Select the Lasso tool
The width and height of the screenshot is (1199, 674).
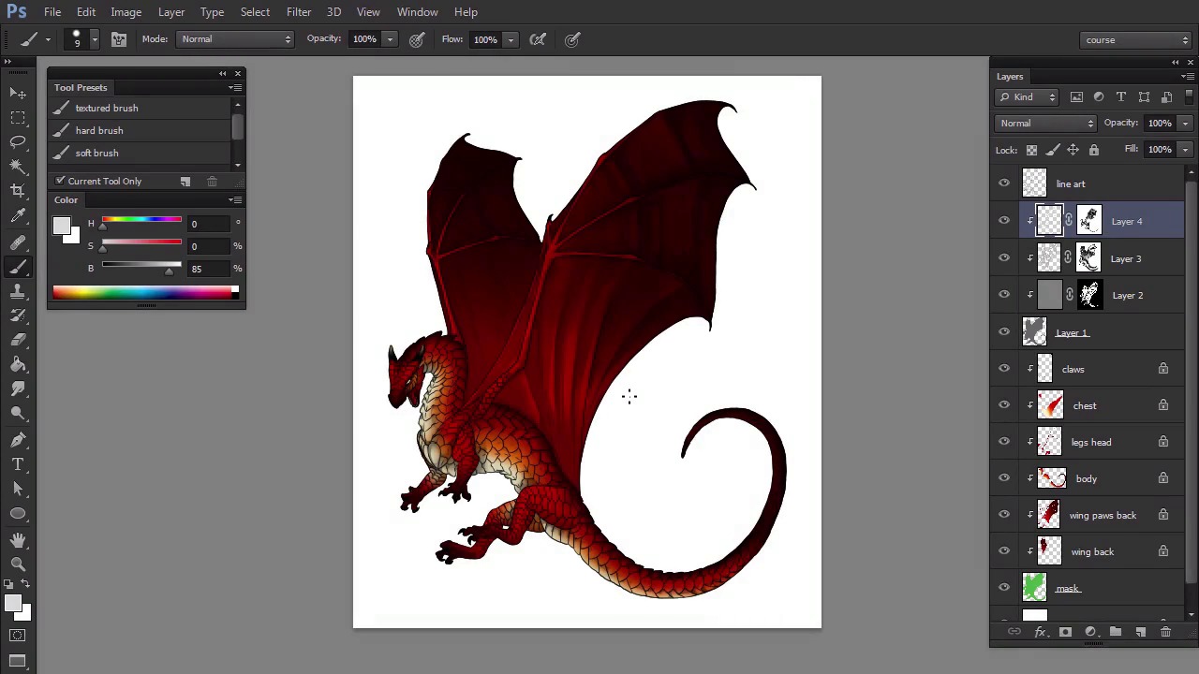18,141
